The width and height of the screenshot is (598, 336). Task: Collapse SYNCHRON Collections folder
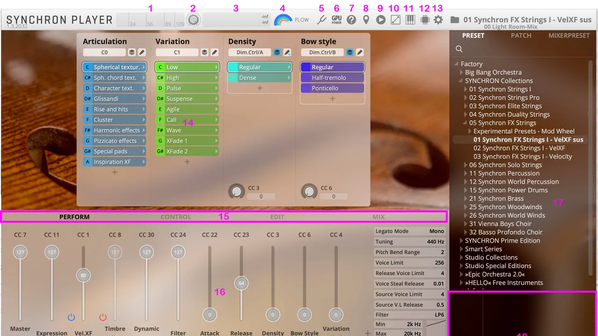point(462,81)
